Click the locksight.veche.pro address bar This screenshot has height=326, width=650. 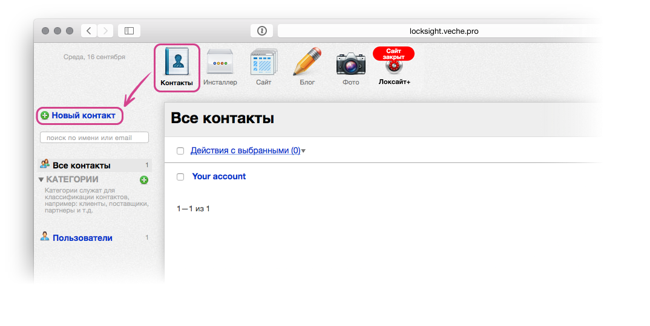point(444,31)
